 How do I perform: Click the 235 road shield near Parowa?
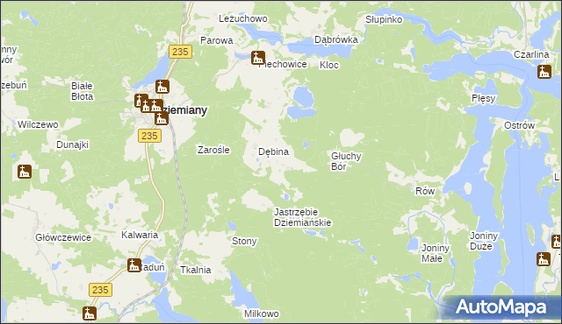click(x=180, y=52)
